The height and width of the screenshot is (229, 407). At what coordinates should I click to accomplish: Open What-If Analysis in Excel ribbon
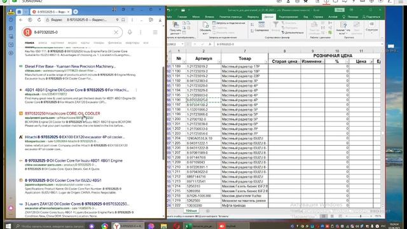(343, 28)
